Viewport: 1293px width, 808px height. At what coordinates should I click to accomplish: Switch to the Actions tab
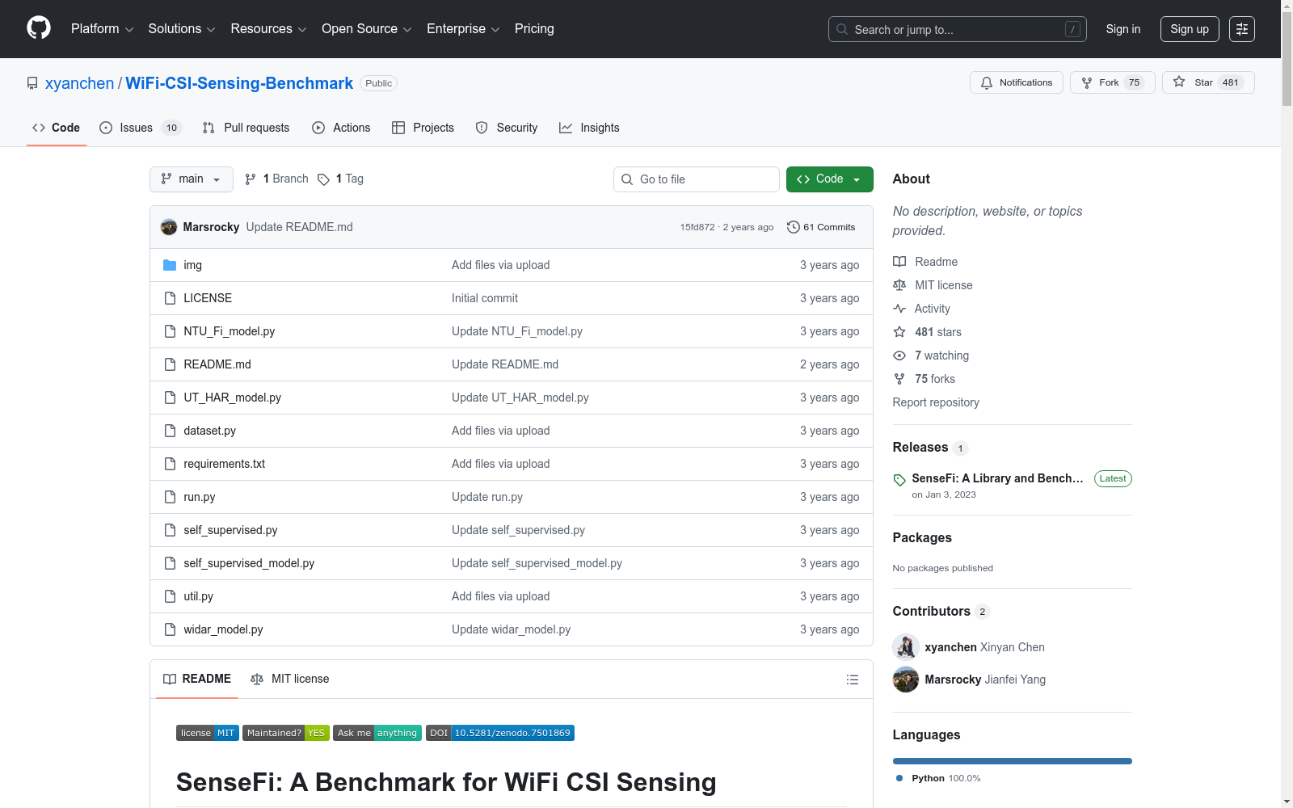341,128
